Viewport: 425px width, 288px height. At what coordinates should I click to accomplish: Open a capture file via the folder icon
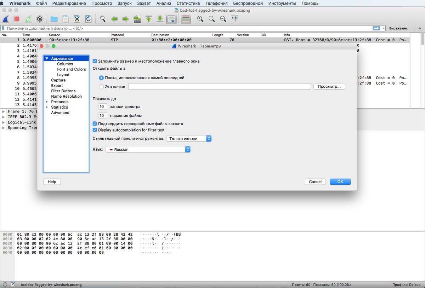click(54, 19)
